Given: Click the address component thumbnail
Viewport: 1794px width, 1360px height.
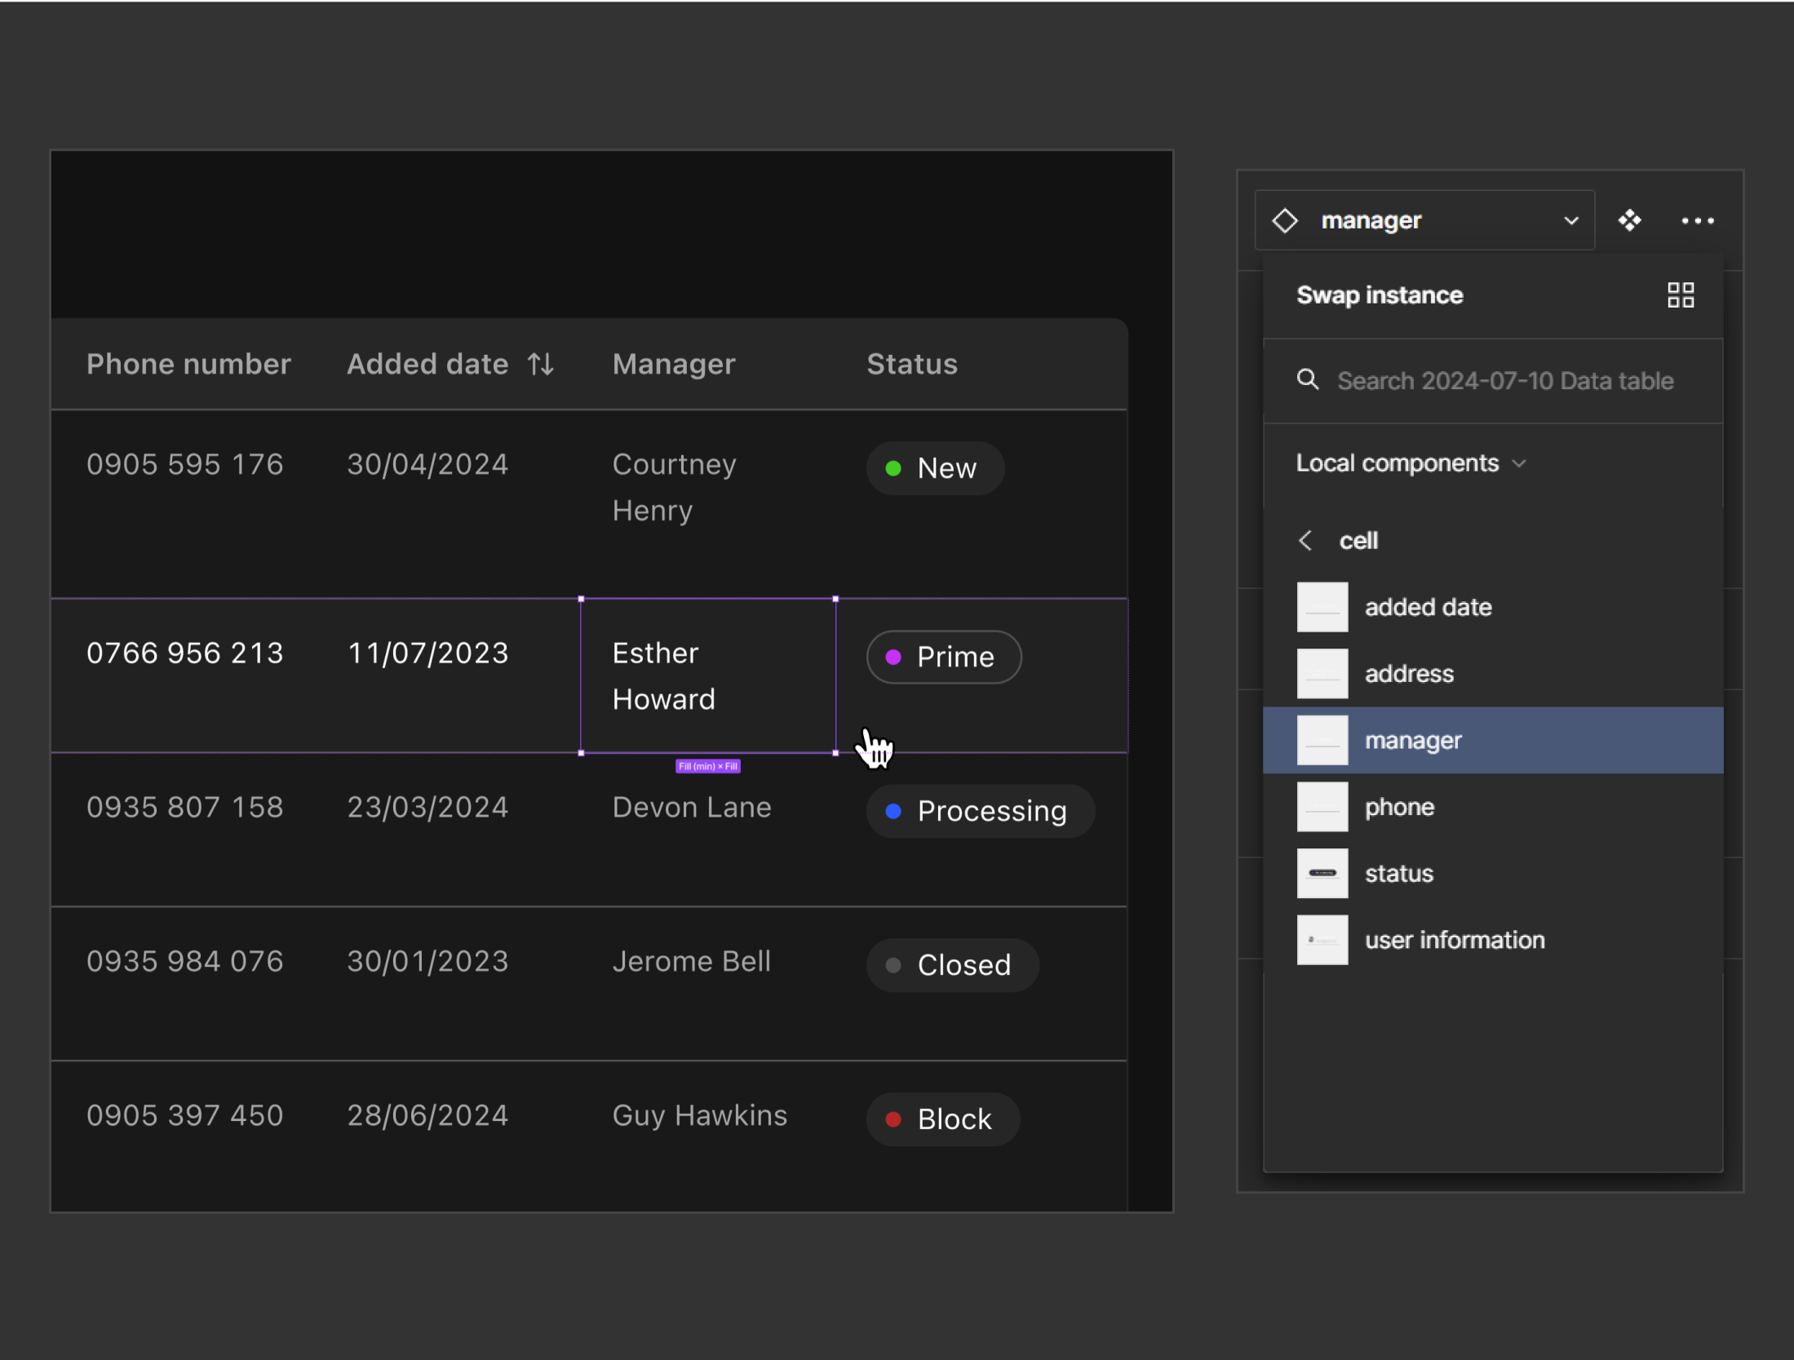Looking at the screenshot, I should (x=1322, y=673).
